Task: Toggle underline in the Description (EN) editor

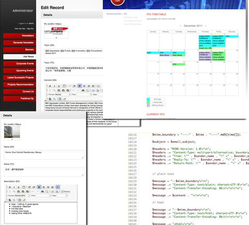Action: (x=19, y=187)
